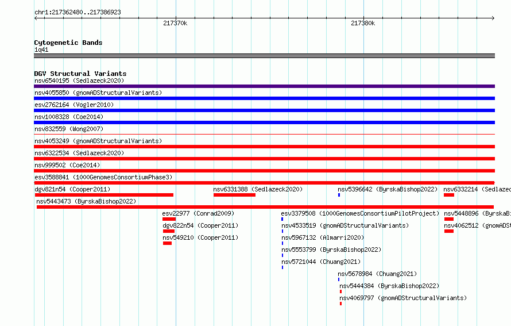Open the nsv6332214 variant label
The height and width of the screenshot is (326, 511).
click(477, 189)
